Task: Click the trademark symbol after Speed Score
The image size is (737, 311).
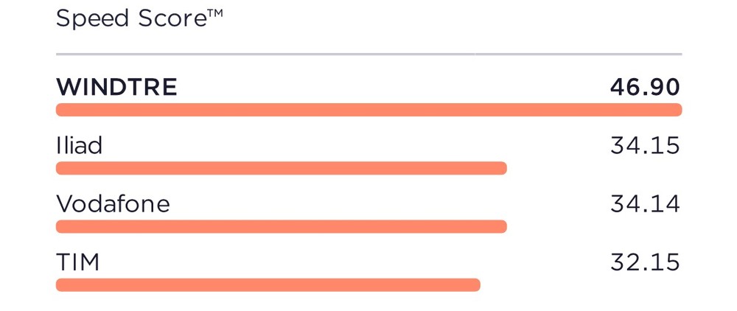Action: (x=214, y=13)
